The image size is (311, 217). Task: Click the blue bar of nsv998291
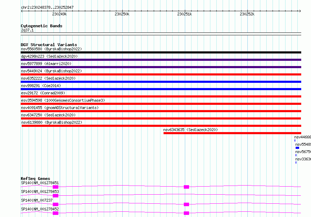(x=161, y=89)
